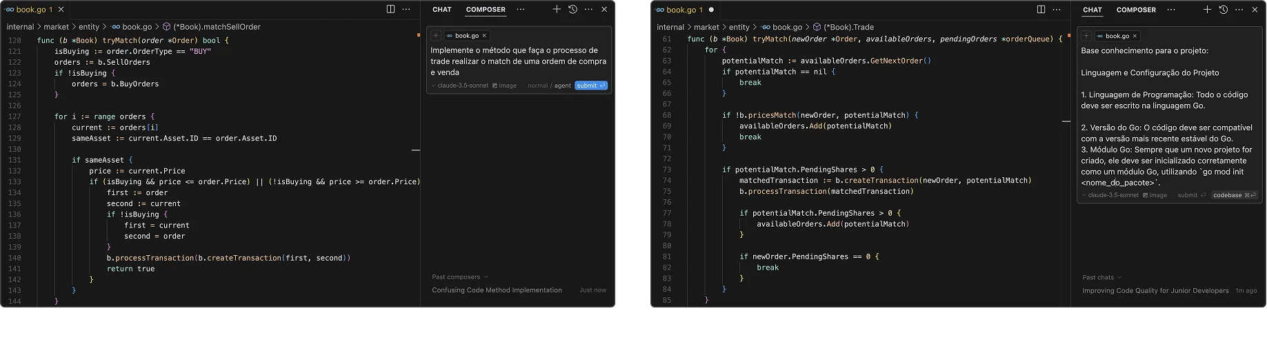Image resolution: width=1267 pixels, height=342 pixels.
Task: Attach image in left composer
Action: pos(505,85)
